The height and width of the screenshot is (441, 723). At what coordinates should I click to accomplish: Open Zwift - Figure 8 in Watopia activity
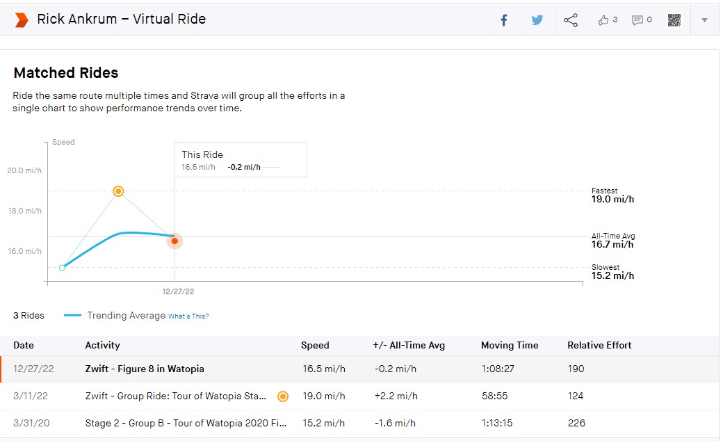pos(145,369)
